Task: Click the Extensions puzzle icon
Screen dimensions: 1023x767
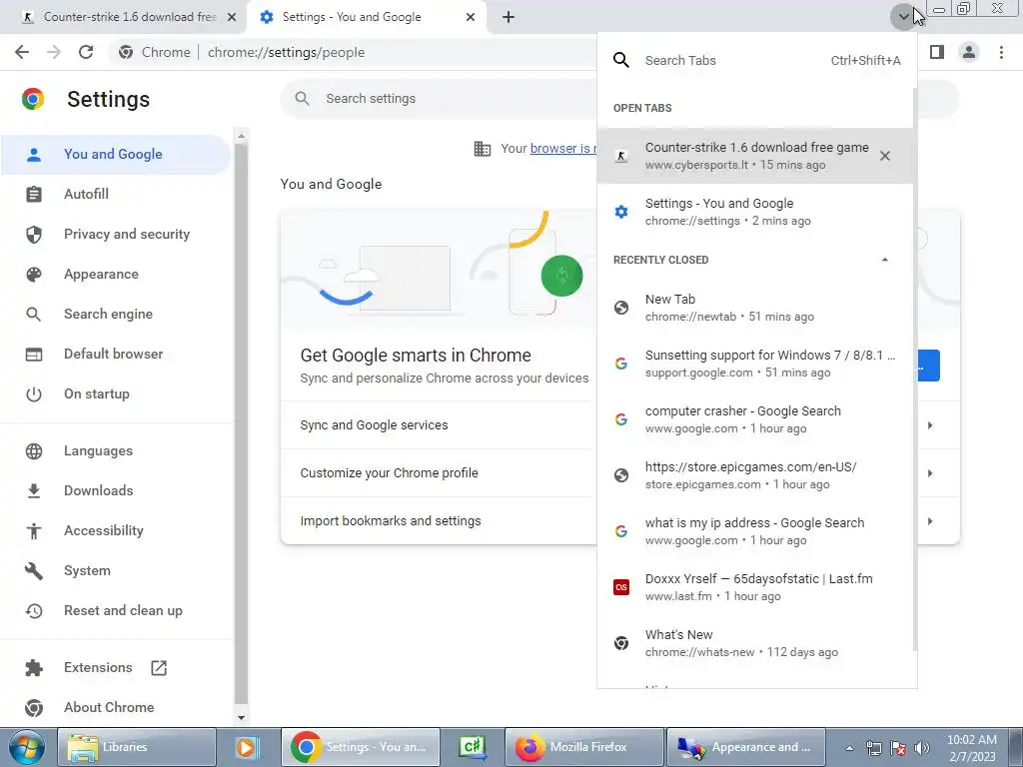Action: 33,668
